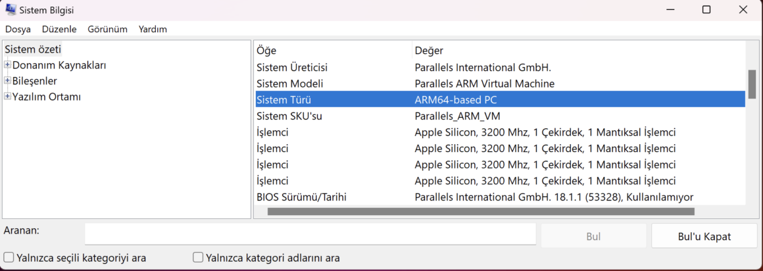Expand the Yazılım Ortamı tree node

point(7,96)
